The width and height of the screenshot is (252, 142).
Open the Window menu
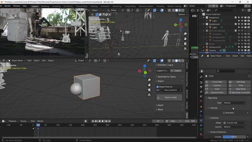click(x=17, y=6)
